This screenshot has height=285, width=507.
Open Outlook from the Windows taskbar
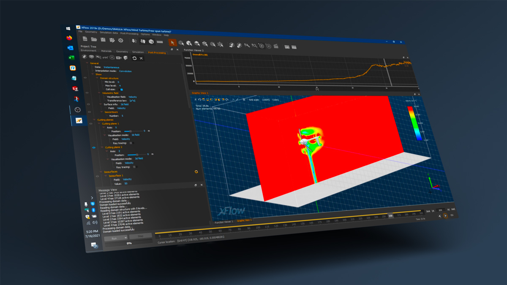click(x=71, y=48)
